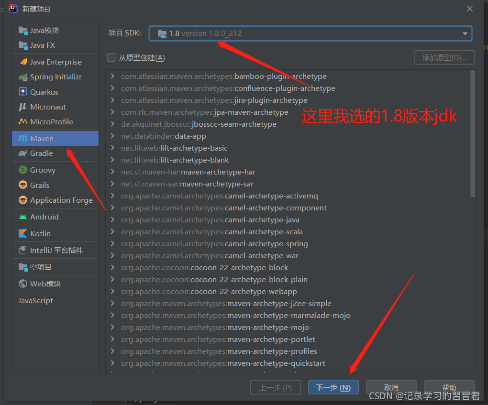Choose the Android project type
Screen dimensions: 488x405
(x=55, y=217)
